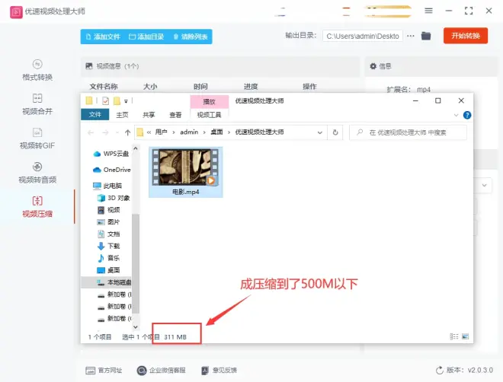Open the 企业微信客服 customer service link

(x=161, y=371)
